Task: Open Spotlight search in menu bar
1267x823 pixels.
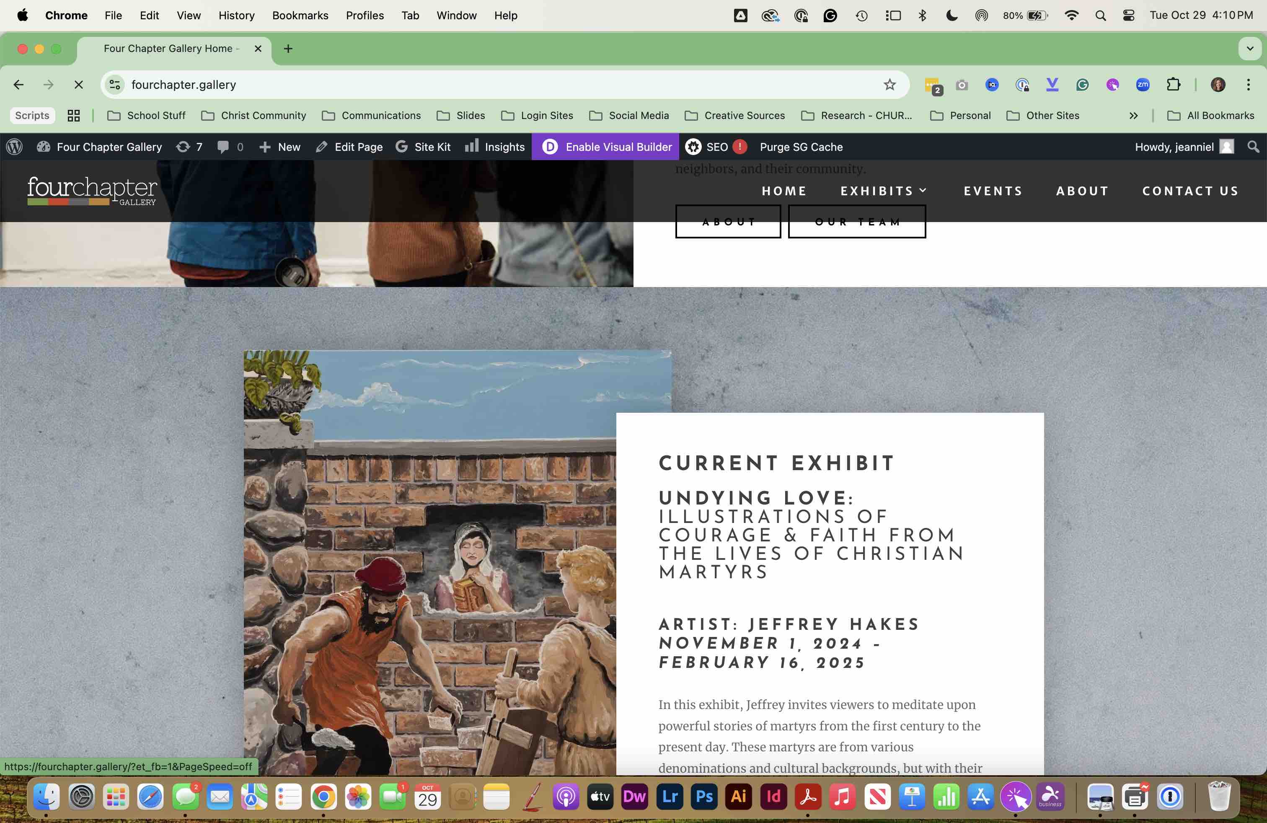Action: click(x=1100, y=16)
